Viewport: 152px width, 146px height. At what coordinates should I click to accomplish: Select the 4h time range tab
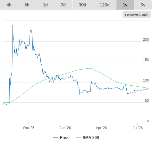(x=9, y=5)
